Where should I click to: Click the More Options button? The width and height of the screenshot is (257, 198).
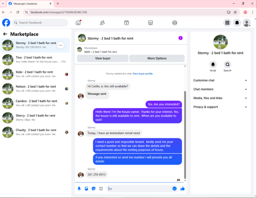tap(157, 58)
